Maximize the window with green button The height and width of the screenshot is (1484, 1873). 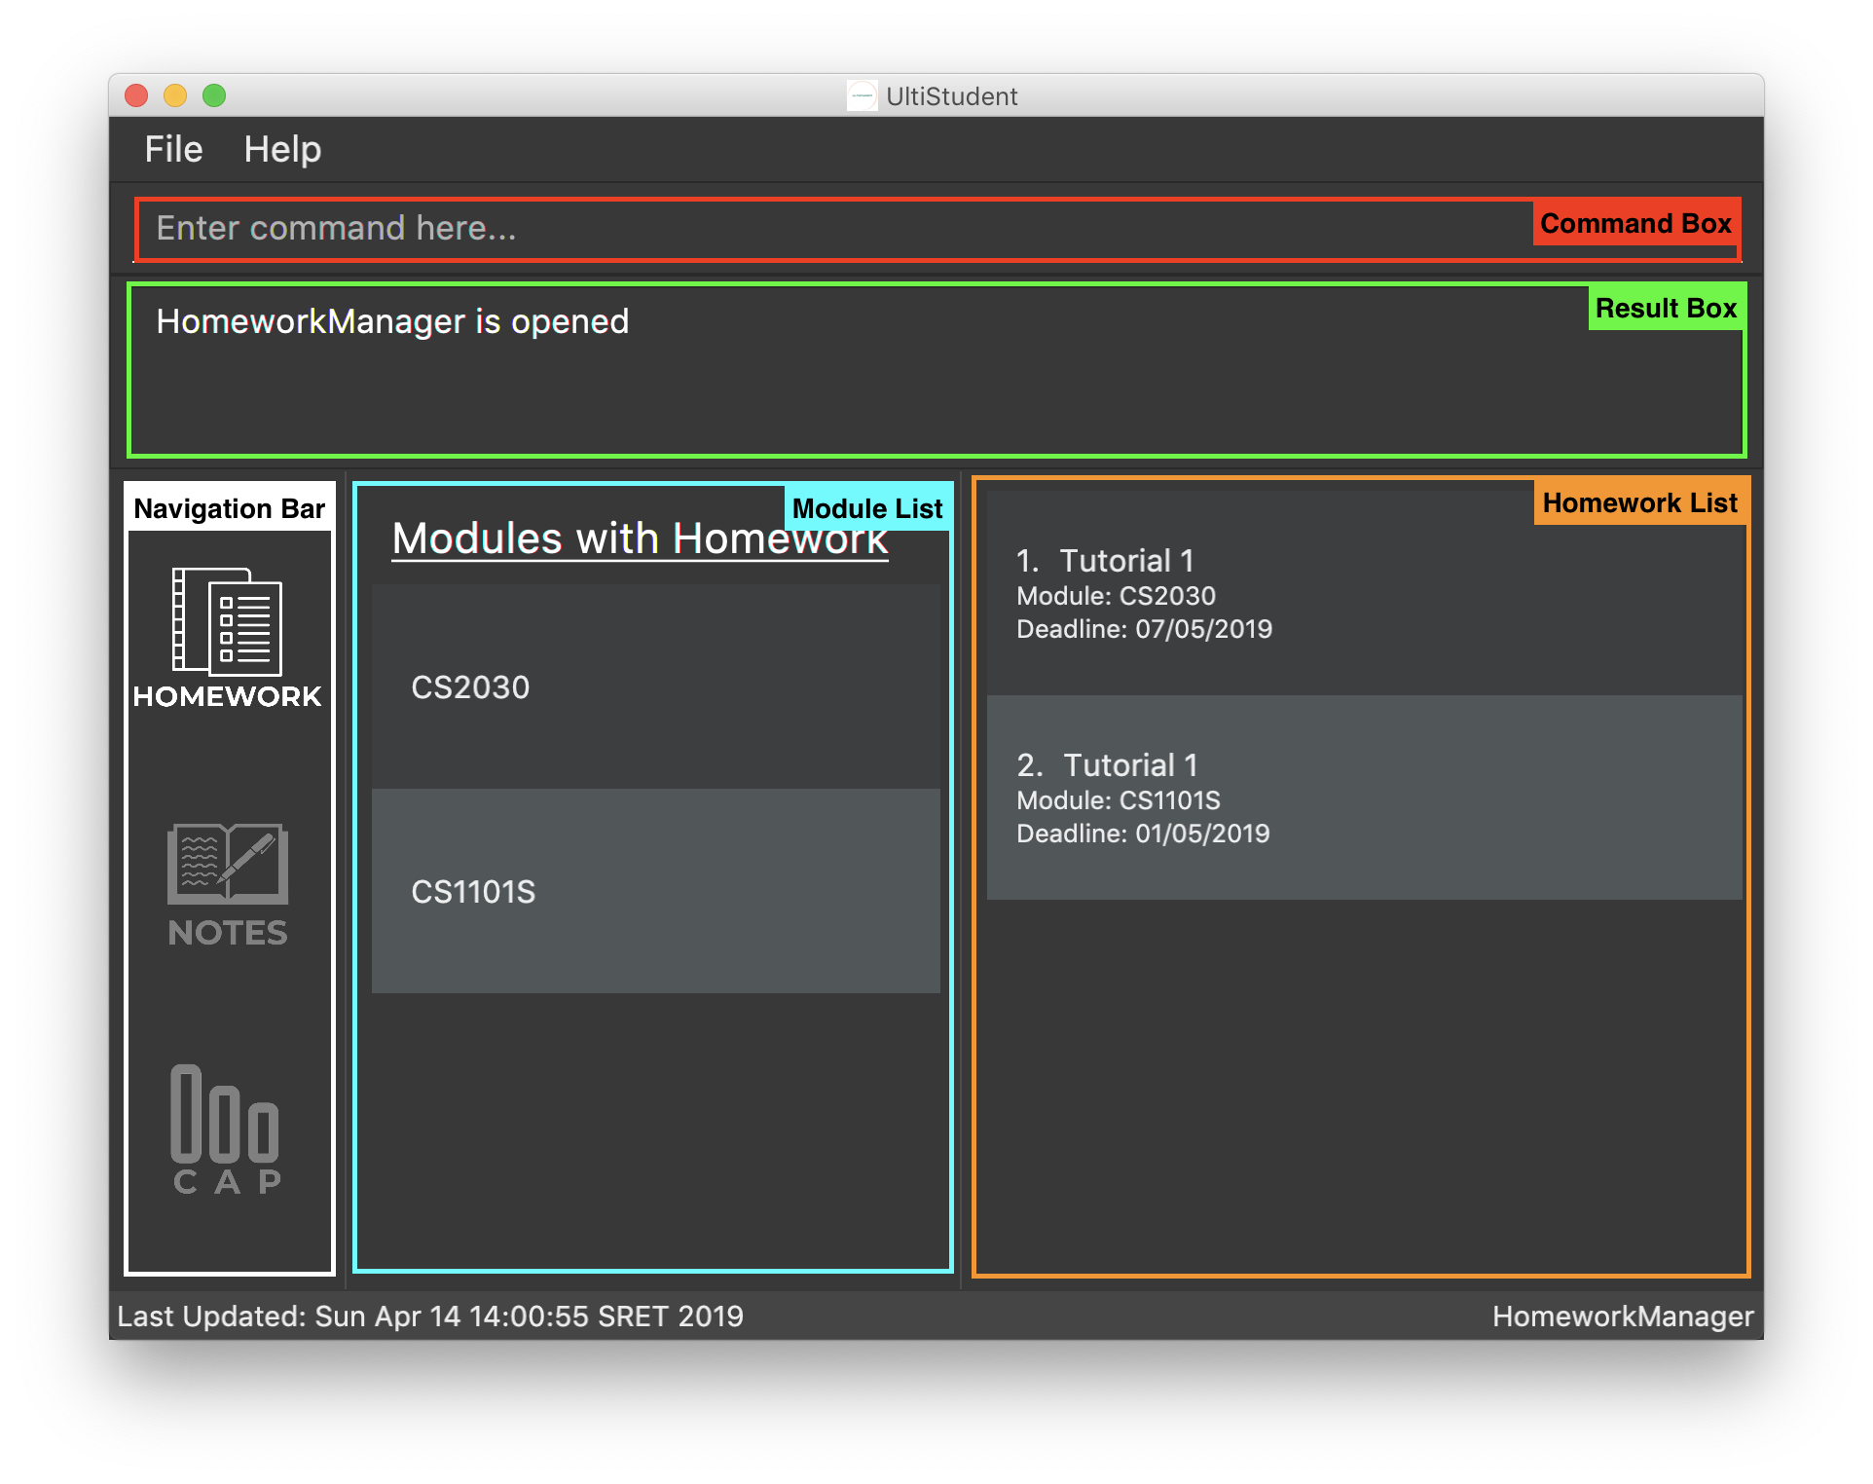point(214,95)
